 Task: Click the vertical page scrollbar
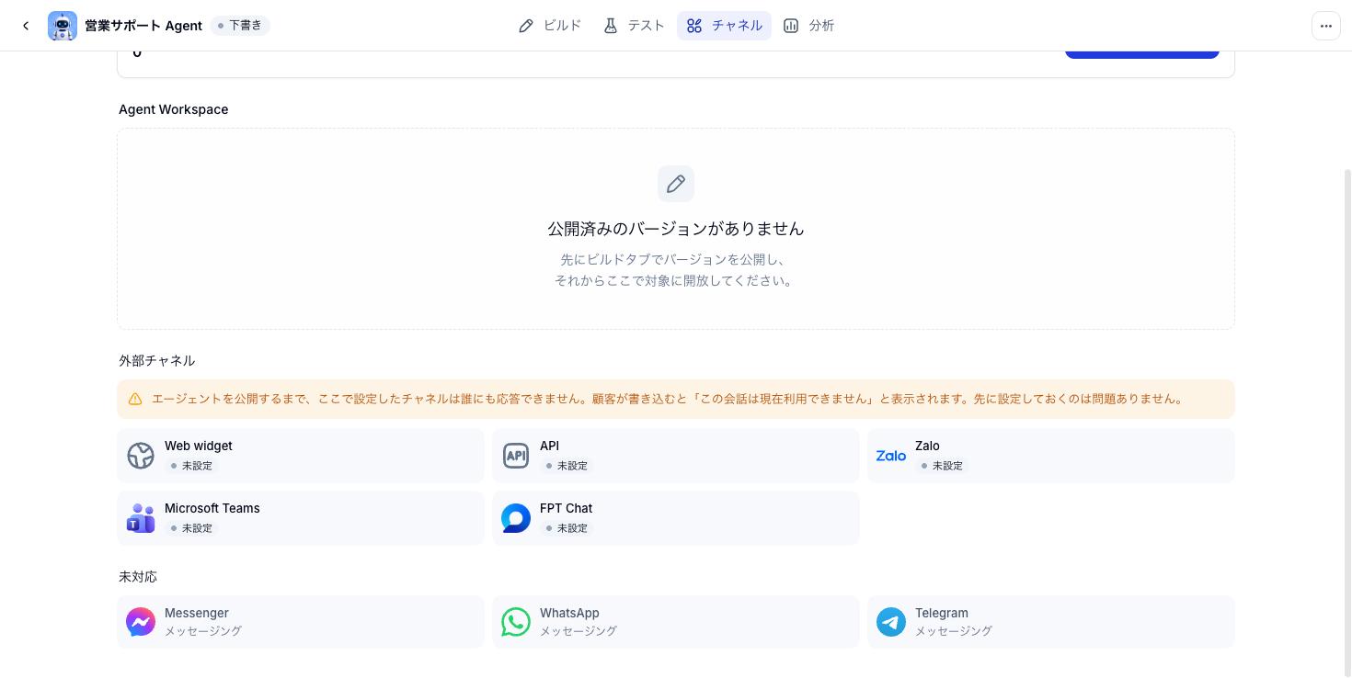tap(1348, 423)
